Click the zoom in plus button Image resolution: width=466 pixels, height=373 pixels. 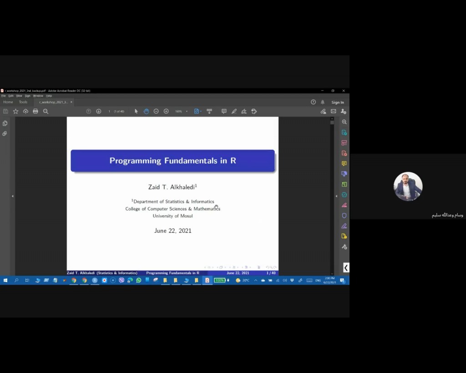166,111
